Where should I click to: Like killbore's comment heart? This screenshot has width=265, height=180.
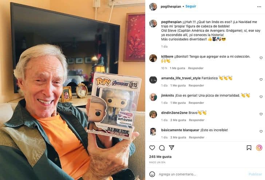(261, 58)
